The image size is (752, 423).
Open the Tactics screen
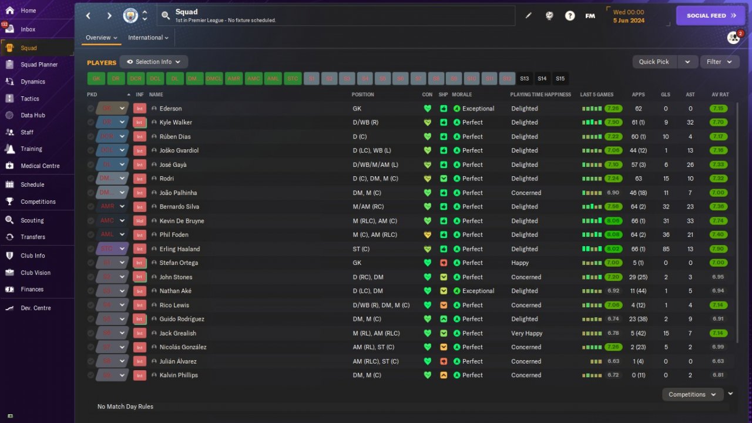(30, 99)
